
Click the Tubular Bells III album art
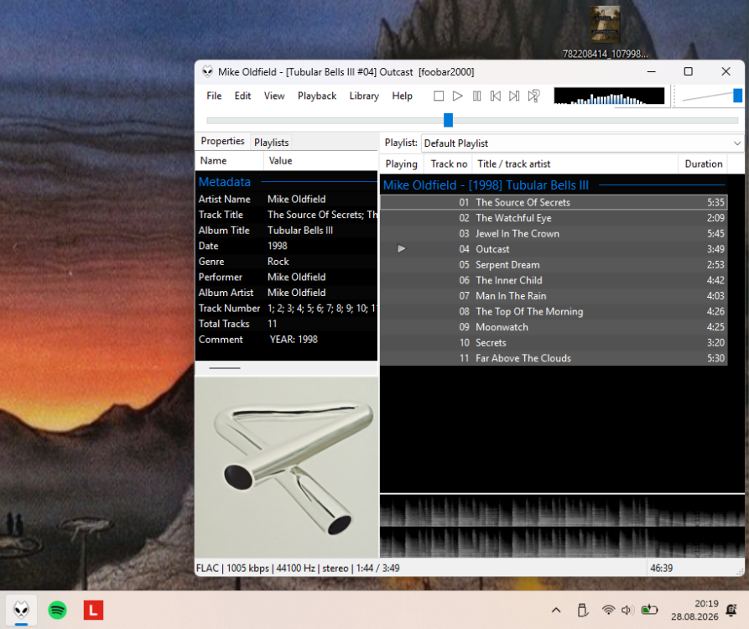point(287,467)
